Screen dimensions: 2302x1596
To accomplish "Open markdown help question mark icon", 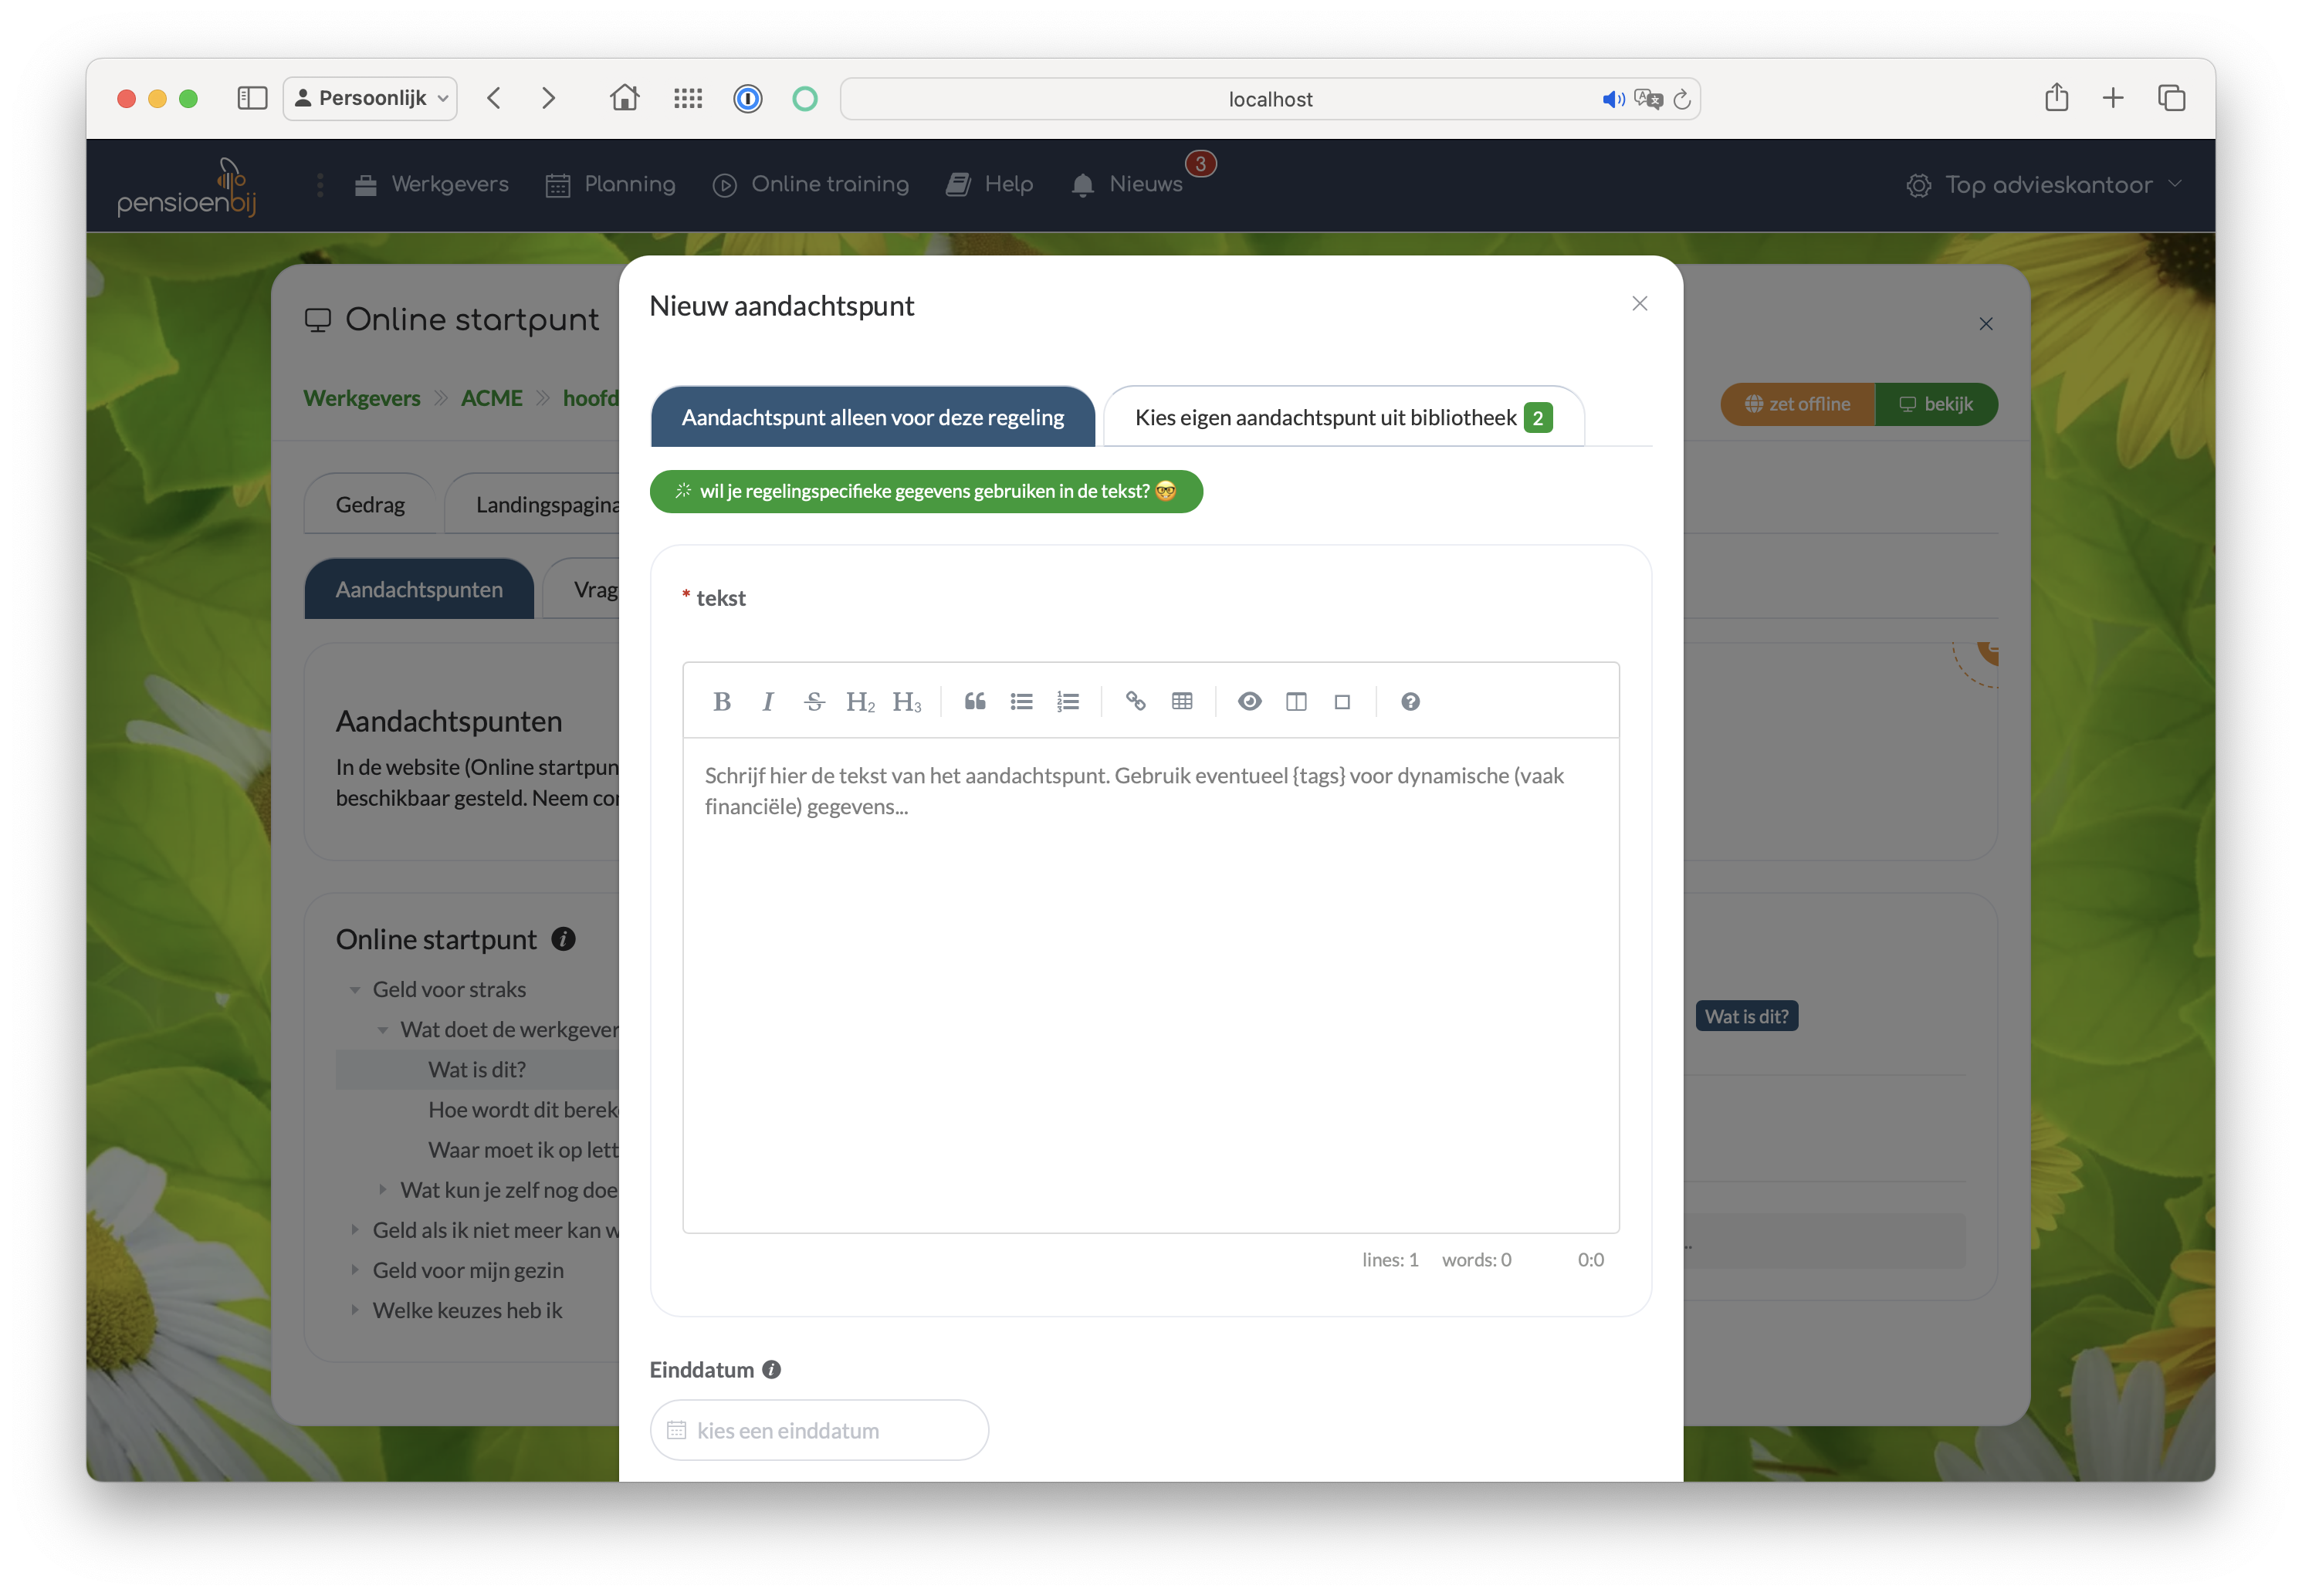I will coord(1410,702).
